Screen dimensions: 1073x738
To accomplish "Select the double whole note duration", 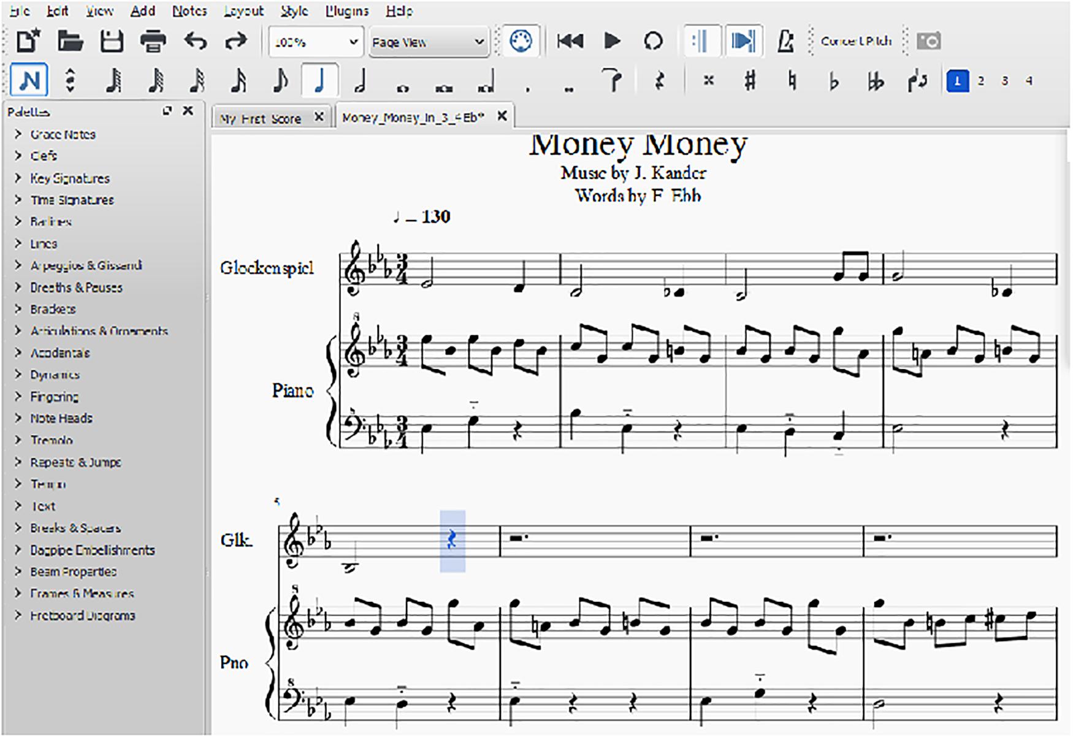I will 443,88.
